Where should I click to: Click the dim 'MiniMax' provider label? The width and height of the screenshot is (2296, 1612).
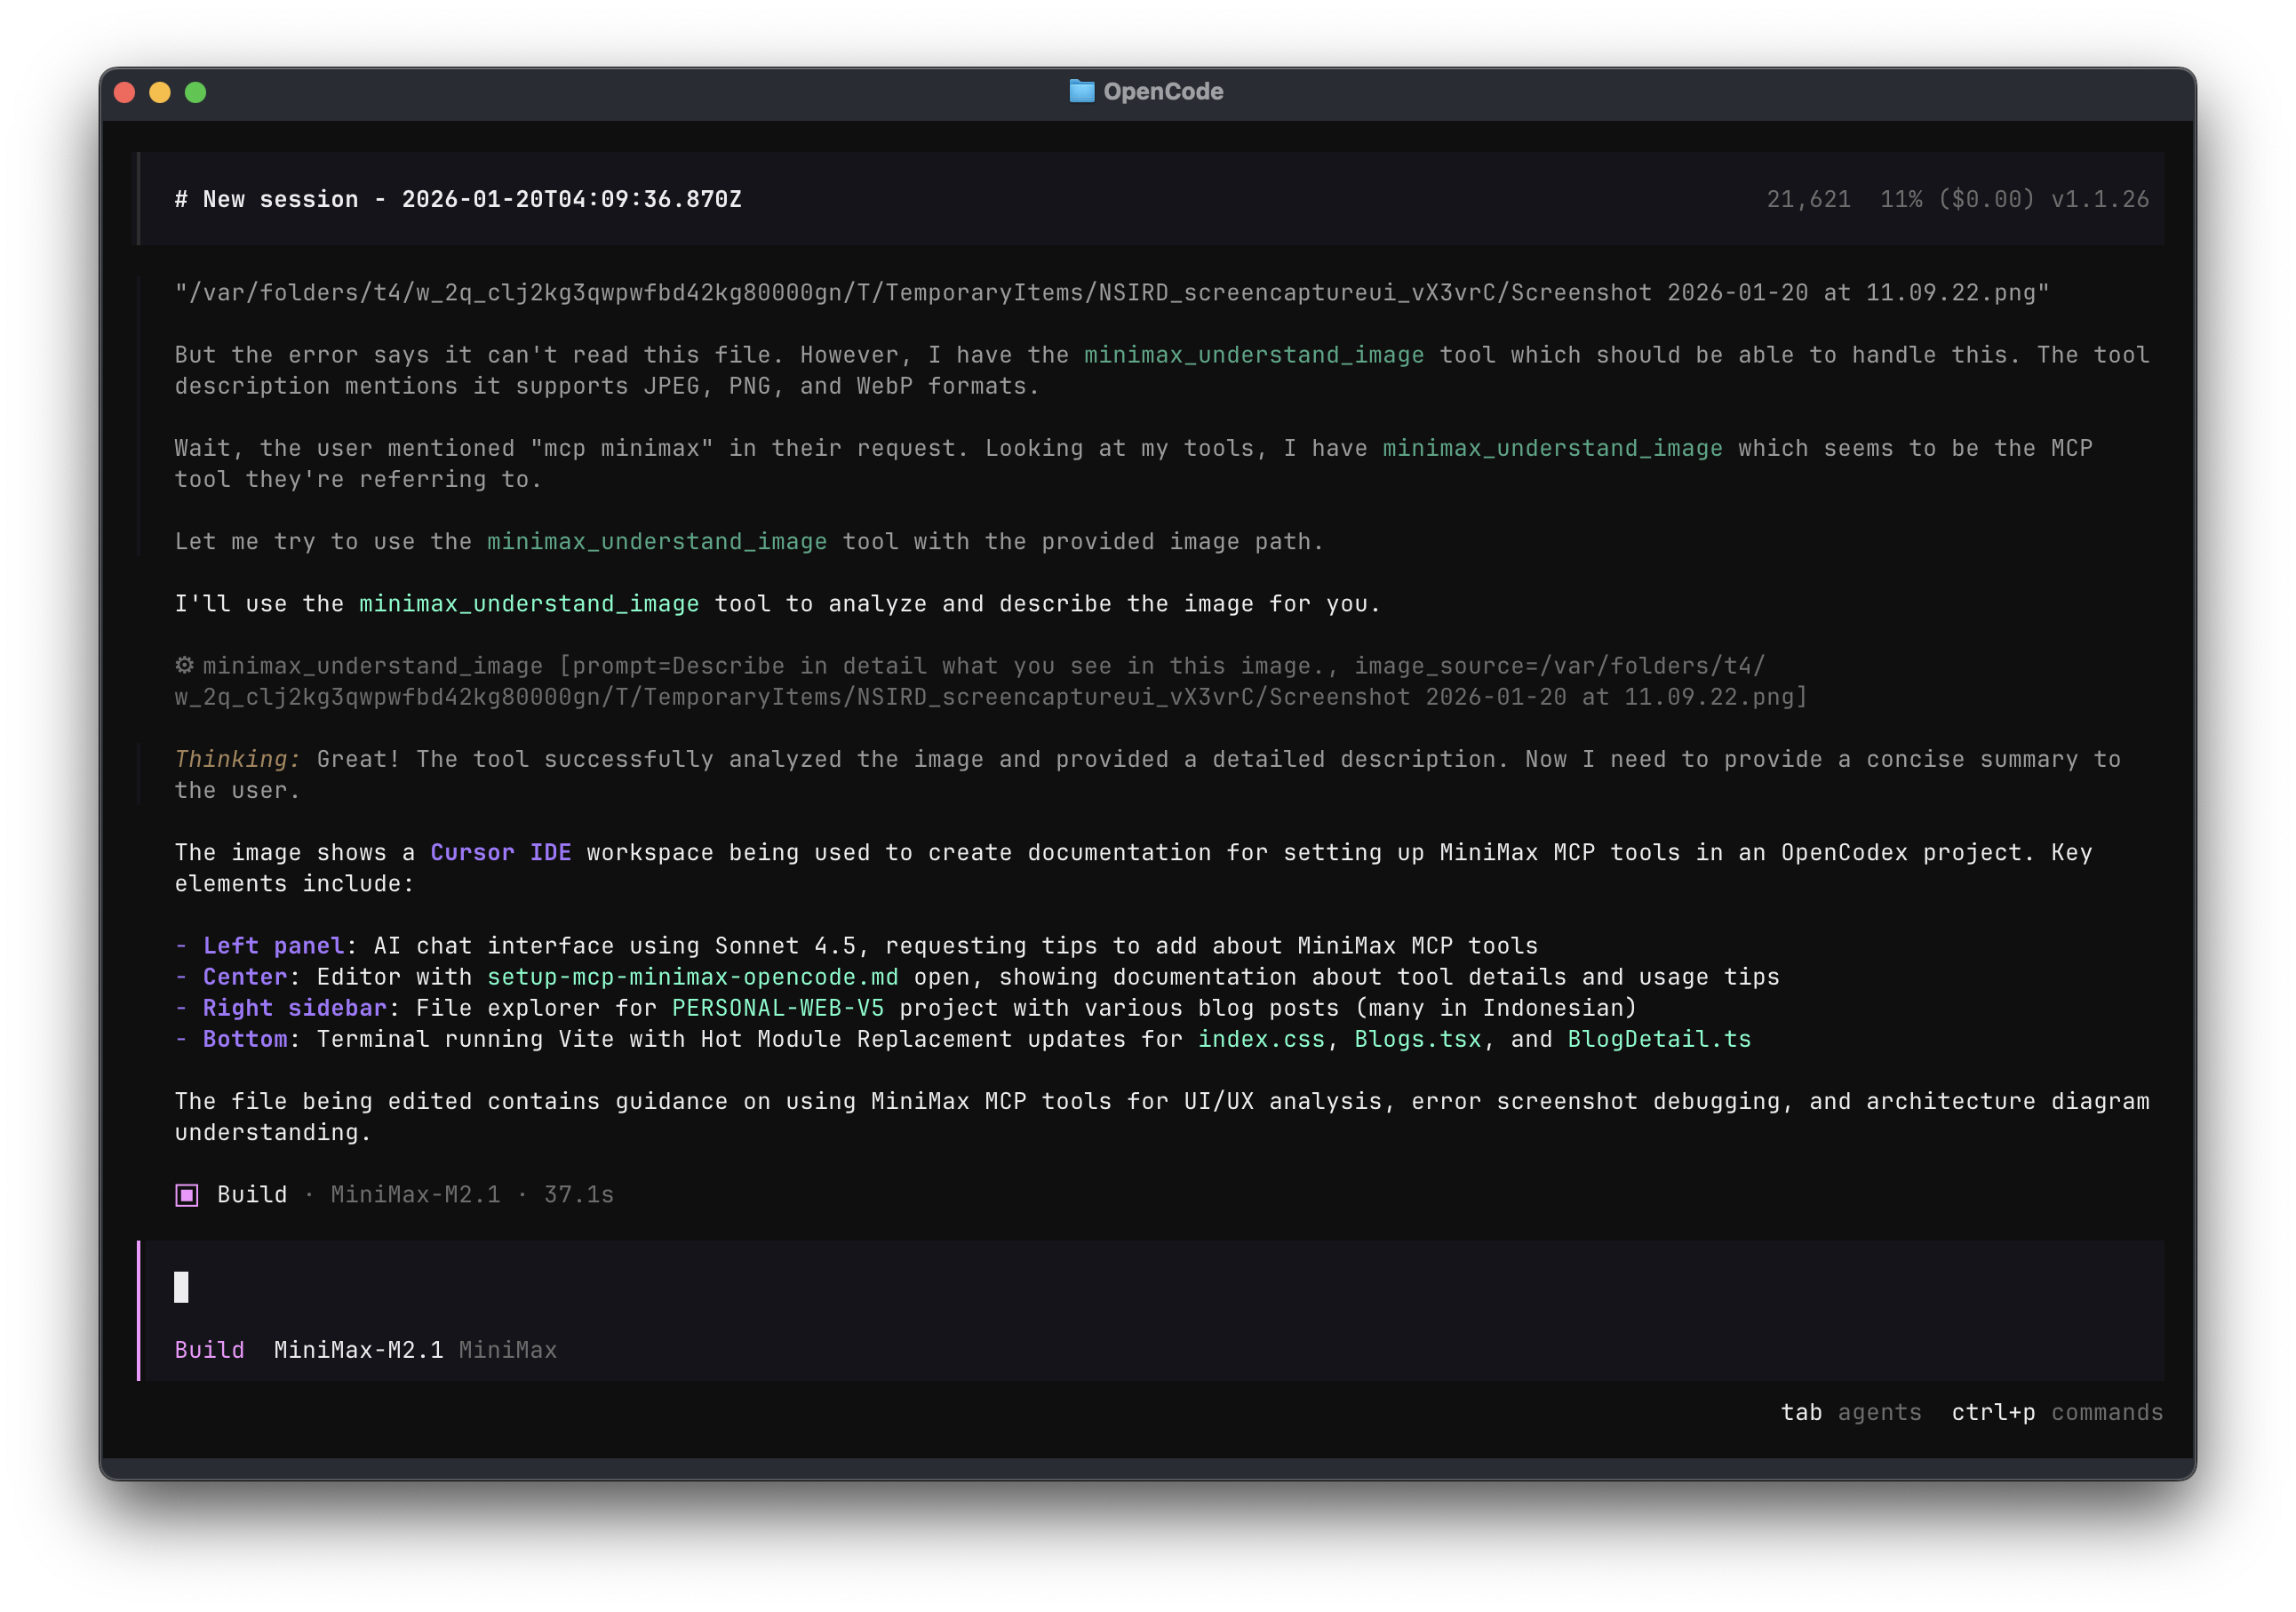(508, 1350)
